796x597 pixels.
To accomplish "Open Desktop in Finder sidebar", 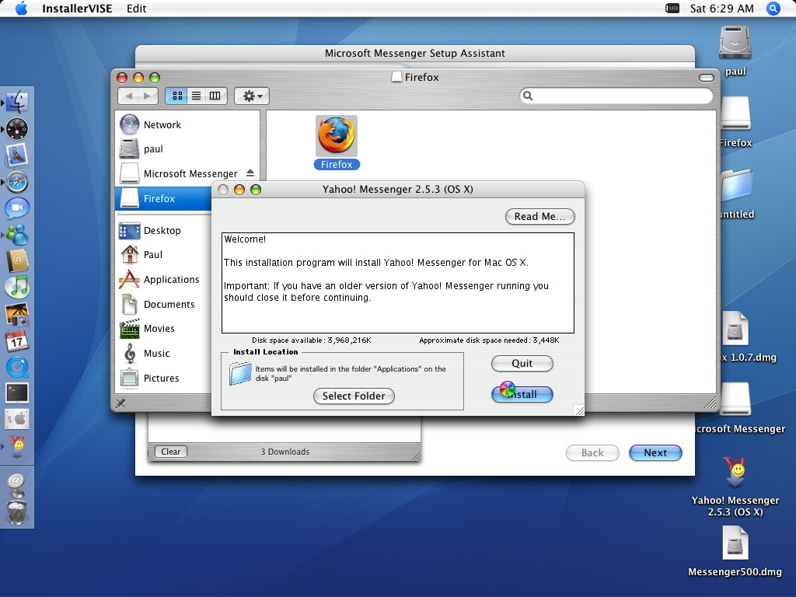I will 163,230.
